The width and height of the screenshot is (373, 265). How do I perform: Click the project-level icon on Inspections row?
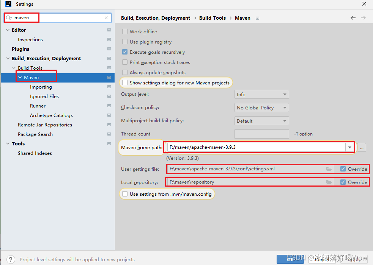click(109, 39)
